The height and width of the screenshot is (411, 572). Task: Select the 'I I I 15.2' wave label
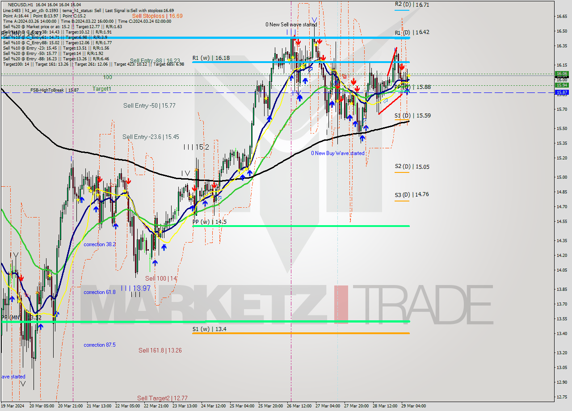coord(196,147)
